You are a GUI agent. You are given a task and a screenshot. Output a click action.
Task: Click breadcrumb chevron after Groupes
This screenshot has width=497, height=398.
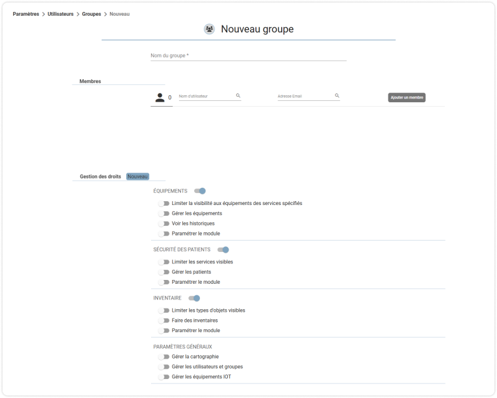click(105, 14)
